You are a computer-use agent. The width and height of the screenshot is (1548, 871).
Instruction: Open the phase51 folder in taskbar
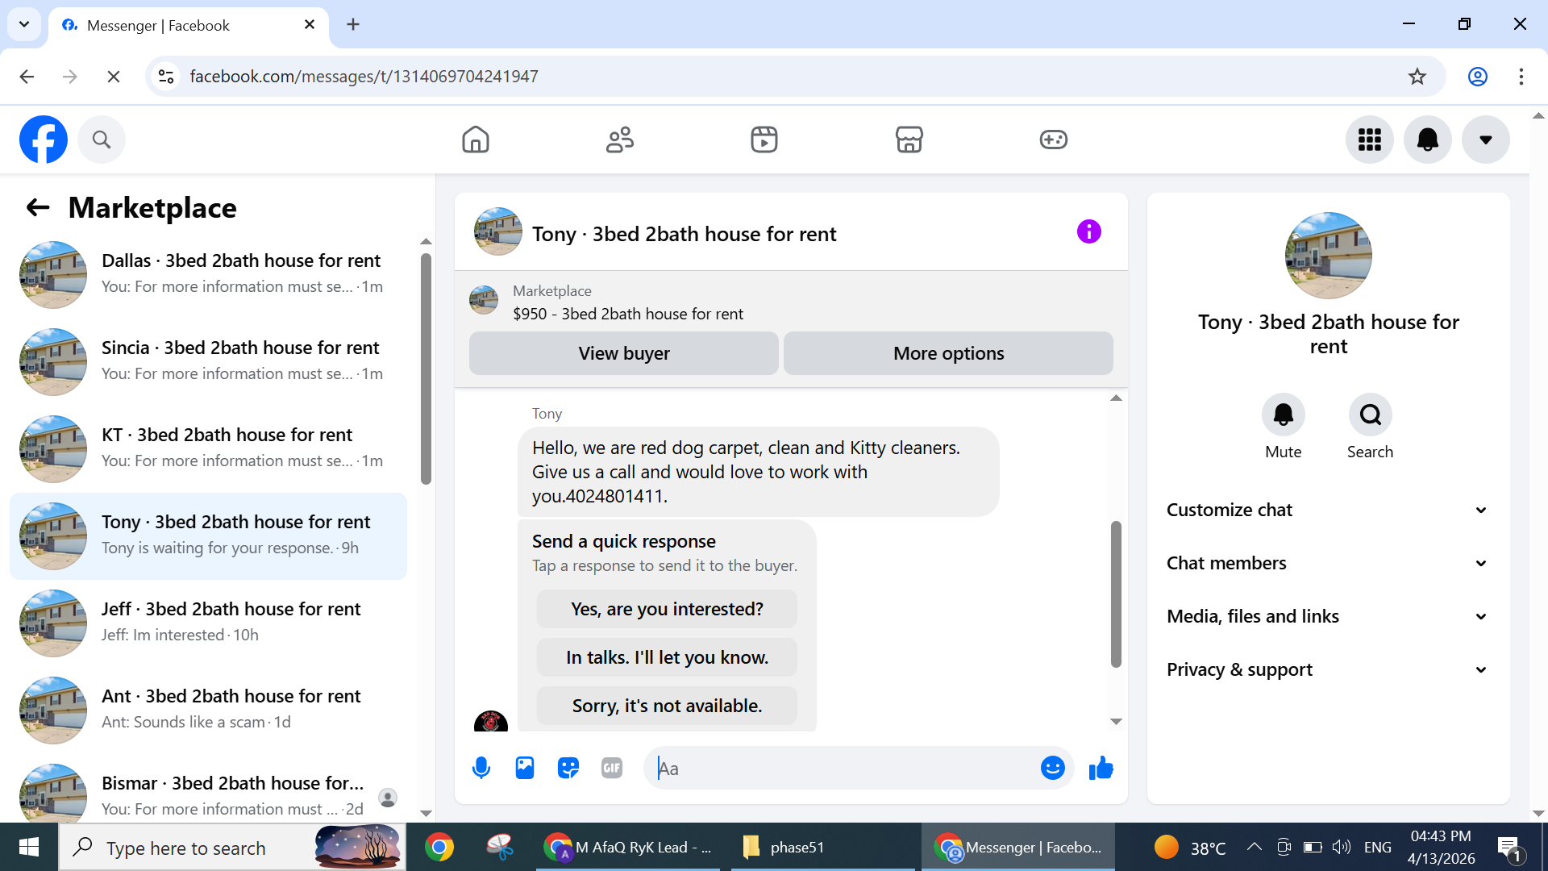pos(823,848)
